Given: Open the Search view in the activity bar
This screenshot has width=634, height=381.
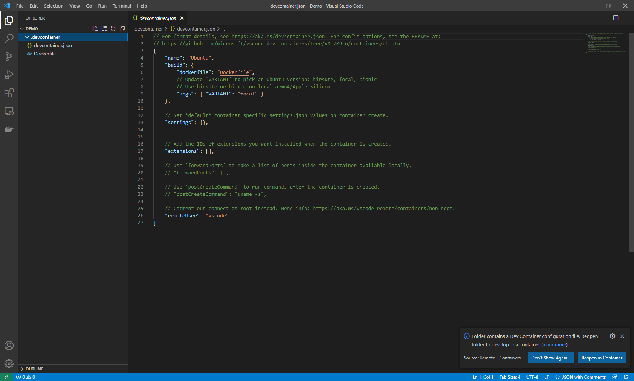Looking at the screenshot, I should tap(9, 38).
